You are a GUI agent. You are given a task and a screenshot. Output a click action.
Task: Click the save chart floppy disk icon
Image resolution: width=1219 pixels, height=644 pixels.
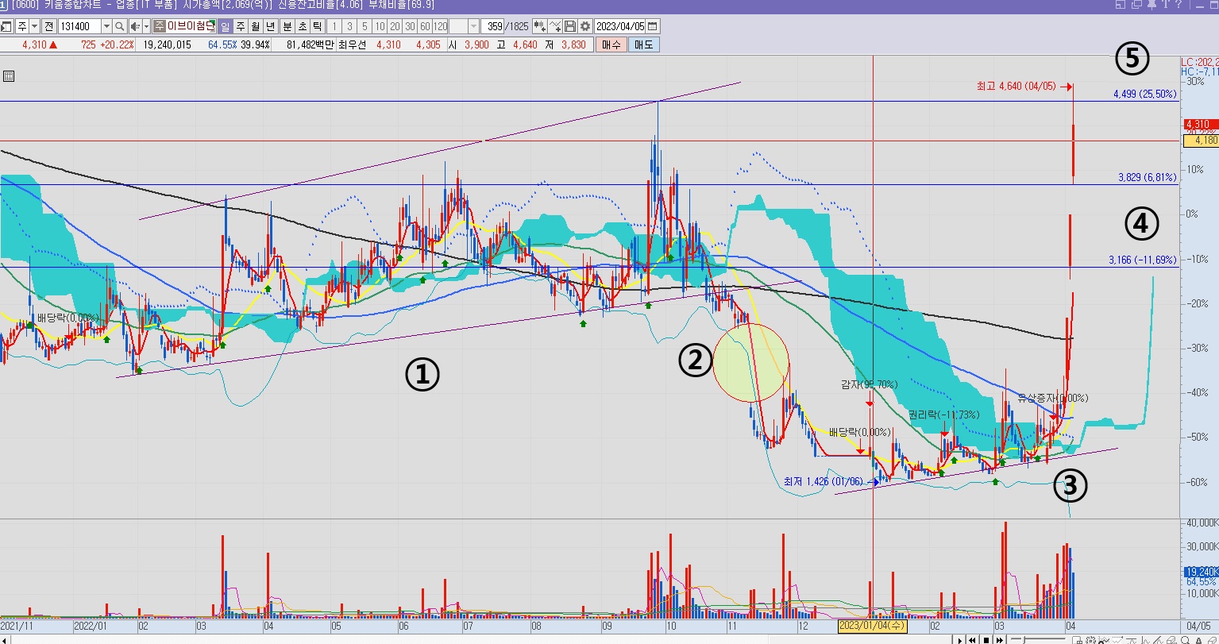click(x=570, y=26)
